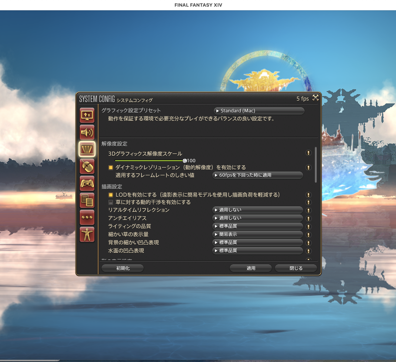
Task: Disable ダイナミックレゾリューション checkbox
Action: pyautogui.click(x=111, y=168)
